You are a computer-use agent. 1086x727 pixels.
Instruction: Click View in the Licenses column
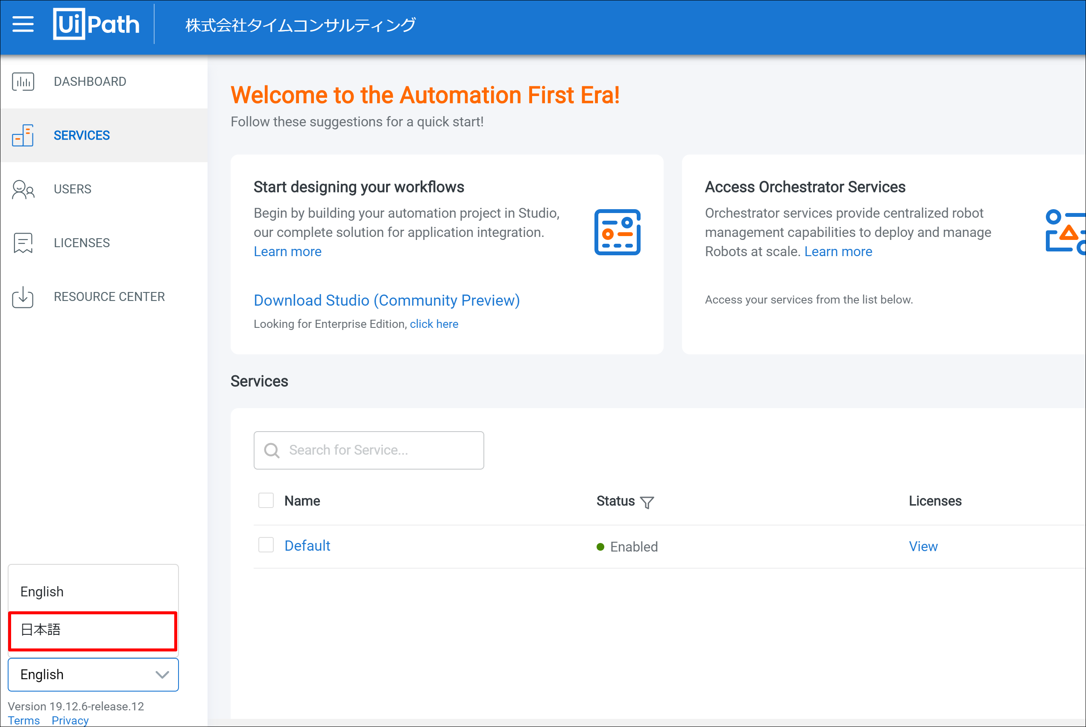tap(923, 547)
